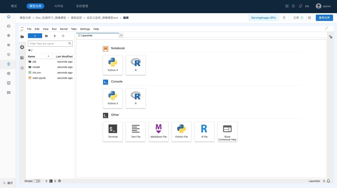Click the upload files icon
Screen dimensions: 337x188
tap(55, 36)
